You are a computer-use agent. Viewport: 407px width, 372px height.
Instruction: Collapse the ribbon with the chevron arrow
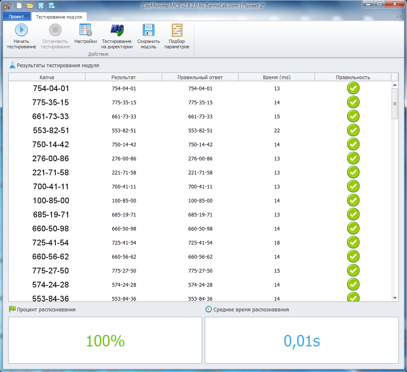click(399, 16)
